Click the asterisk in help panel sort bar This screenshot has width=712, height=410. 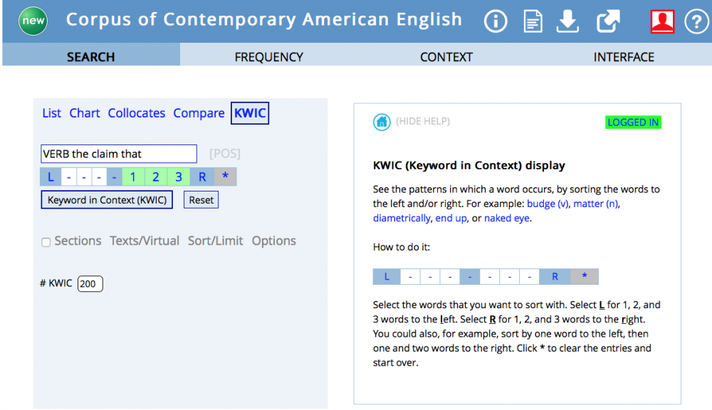[585, 276]
